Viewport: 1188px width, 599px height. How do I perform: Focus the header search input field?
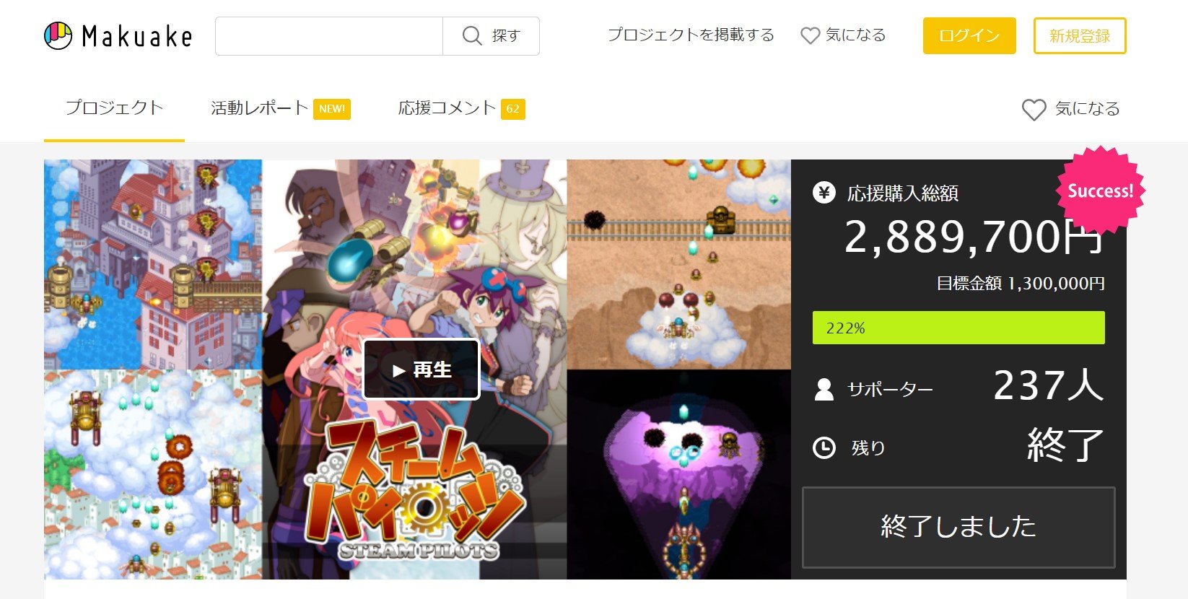pos(329,36)
